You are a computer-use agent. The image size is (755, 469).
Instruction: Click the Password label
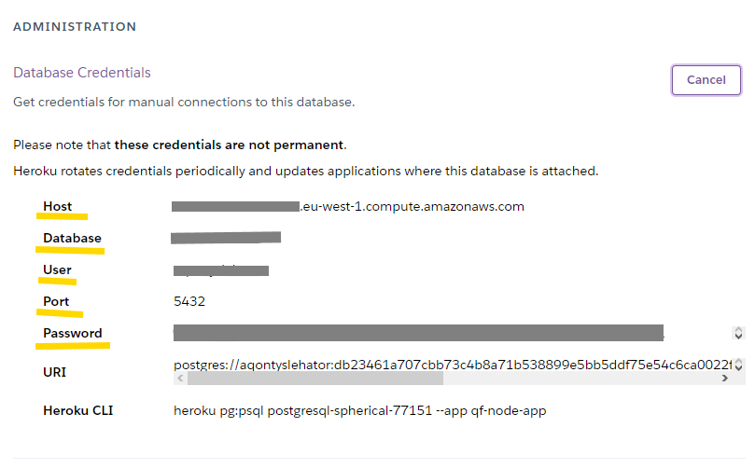click(x=73, y=334)
